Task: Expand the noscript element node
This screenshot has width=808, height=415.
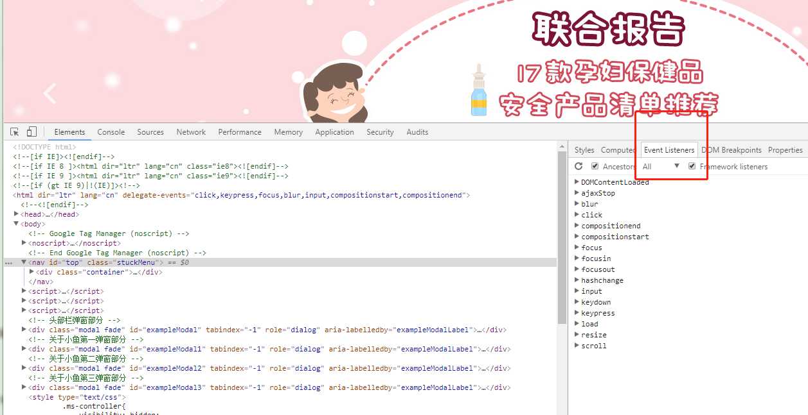Action: (24, 243)
